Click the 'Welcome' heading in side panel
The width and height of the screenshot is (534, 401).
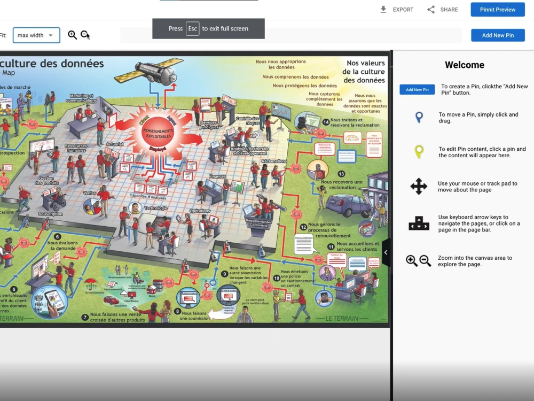(465, 65)
